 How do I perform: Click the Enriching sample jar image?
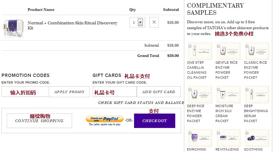point(200,138)
